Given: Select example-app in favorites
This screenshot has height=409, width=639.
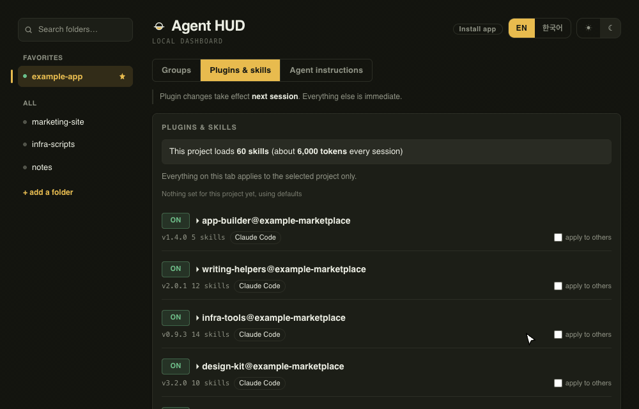Looking at the screenshot, I should coord(75,77).
